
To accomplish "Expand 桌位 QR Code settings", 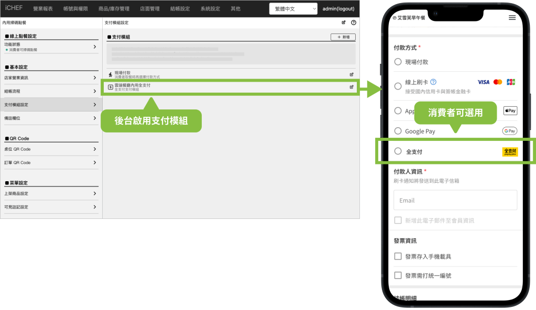I will [50, 149].
